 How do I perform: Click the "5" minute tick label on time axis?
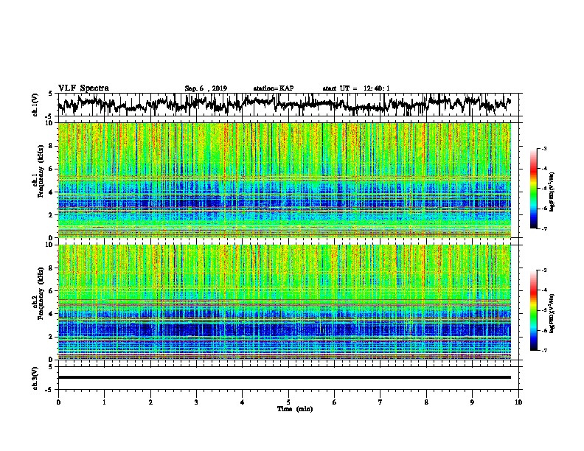(288, 402)
